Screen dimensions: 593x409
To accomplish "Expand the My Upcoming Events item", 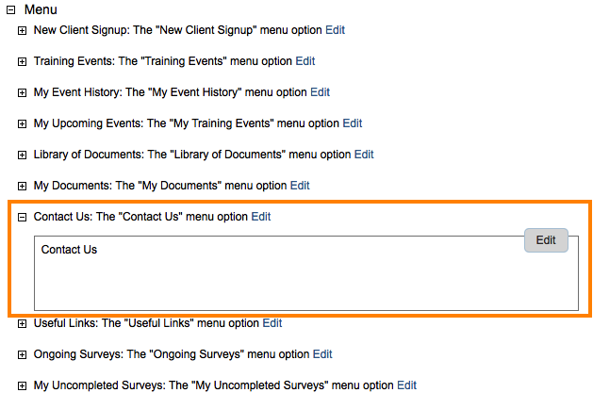I will click(x=22, y=124).
